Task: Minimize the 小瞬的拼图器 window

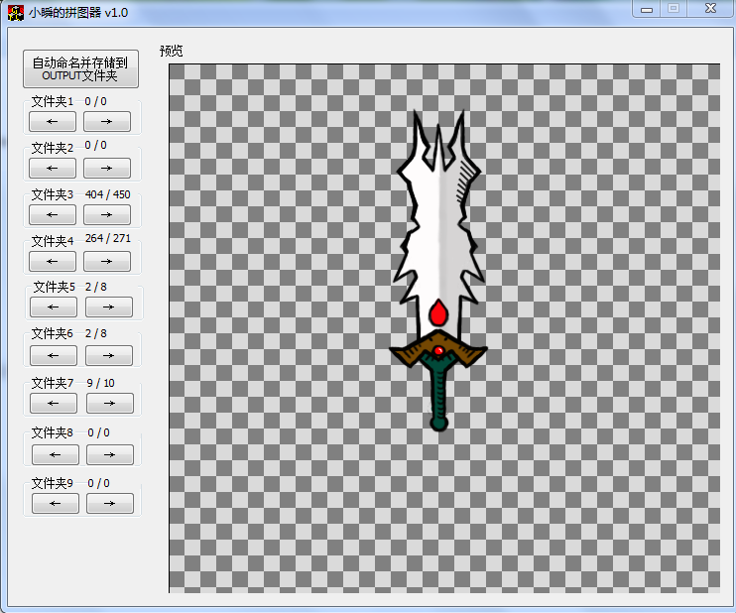Action: point(647,9)
